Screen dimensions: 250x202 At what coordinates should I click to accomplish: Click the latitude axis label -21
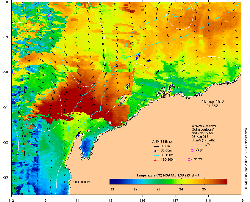[x=5, y=107]
